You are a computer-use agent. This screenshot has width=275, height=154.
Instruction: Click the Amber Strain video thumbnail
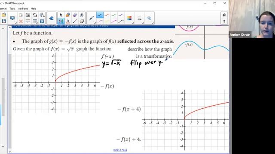252,19
